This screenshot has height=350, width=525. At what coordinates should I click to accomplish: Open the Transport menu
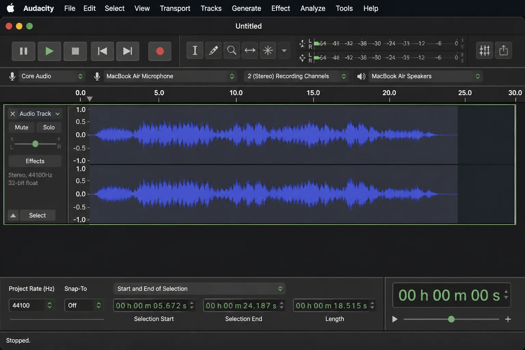point(175,8)
